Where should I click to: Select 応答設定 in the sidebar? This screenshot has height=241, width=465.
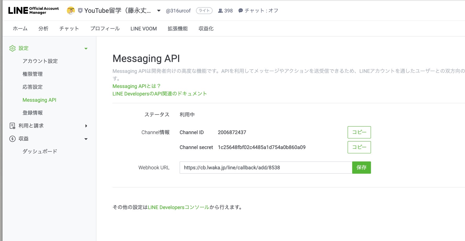point(32,87)
